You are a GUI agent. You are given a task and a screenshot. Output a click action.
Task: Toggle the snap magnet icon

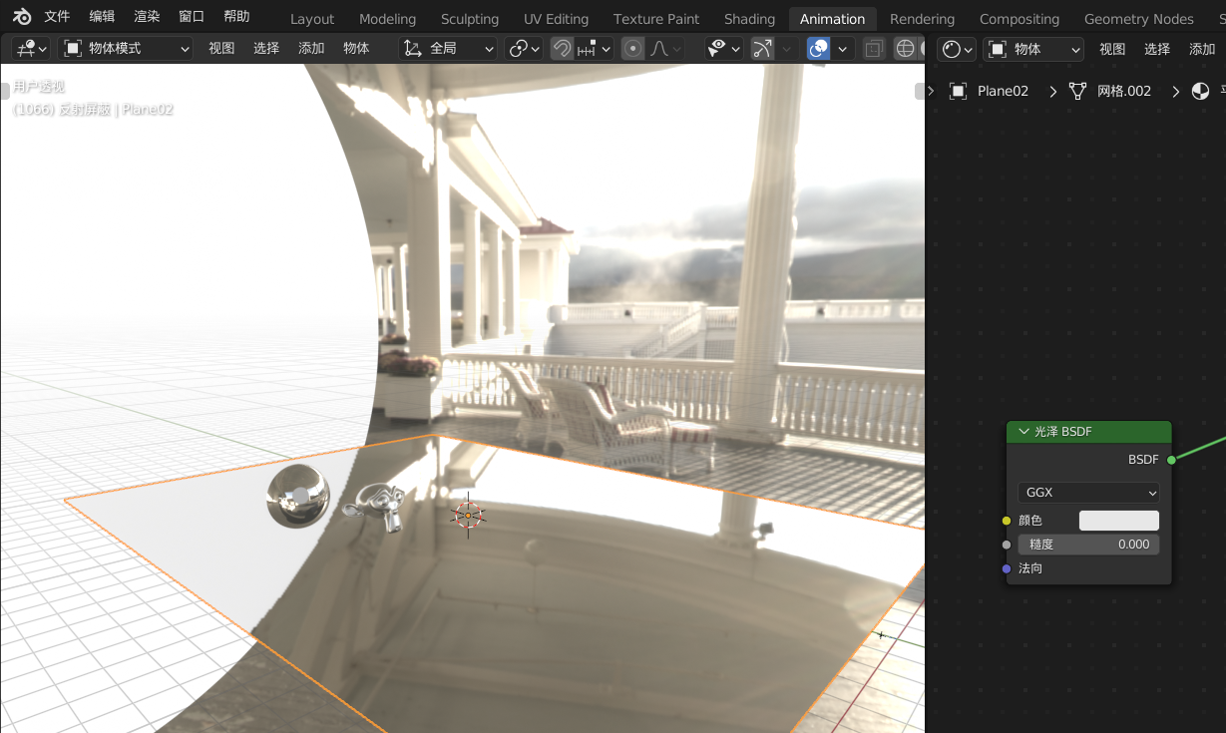tap(562, 48)
